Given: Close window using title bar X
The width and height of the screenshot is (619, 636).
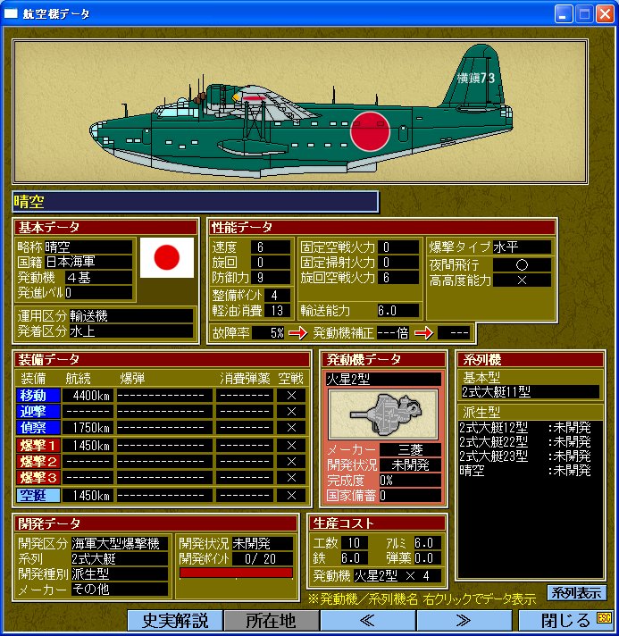Looking at the screenshot, I should click(605, 14).
